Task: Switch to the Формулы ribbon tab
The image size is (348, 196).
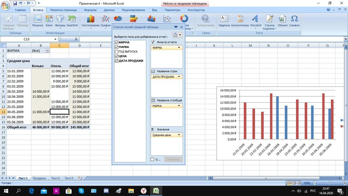Action: 90,10
